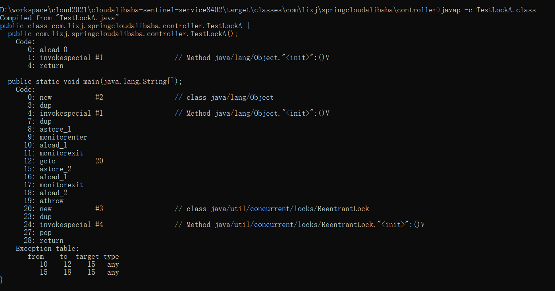Select the pop instruction
The image size is (555, 291).
click(x=46, y=233)
